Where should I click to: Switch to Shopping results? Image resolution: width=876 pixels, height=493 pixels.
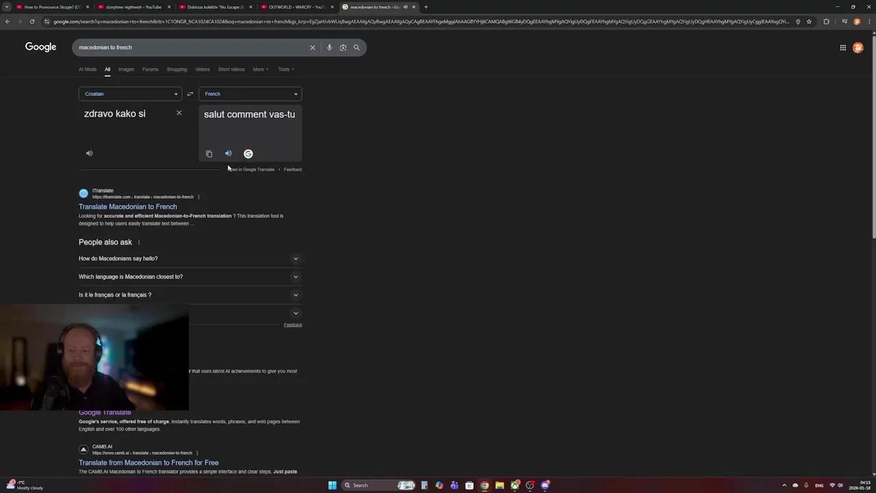point(177,69)
